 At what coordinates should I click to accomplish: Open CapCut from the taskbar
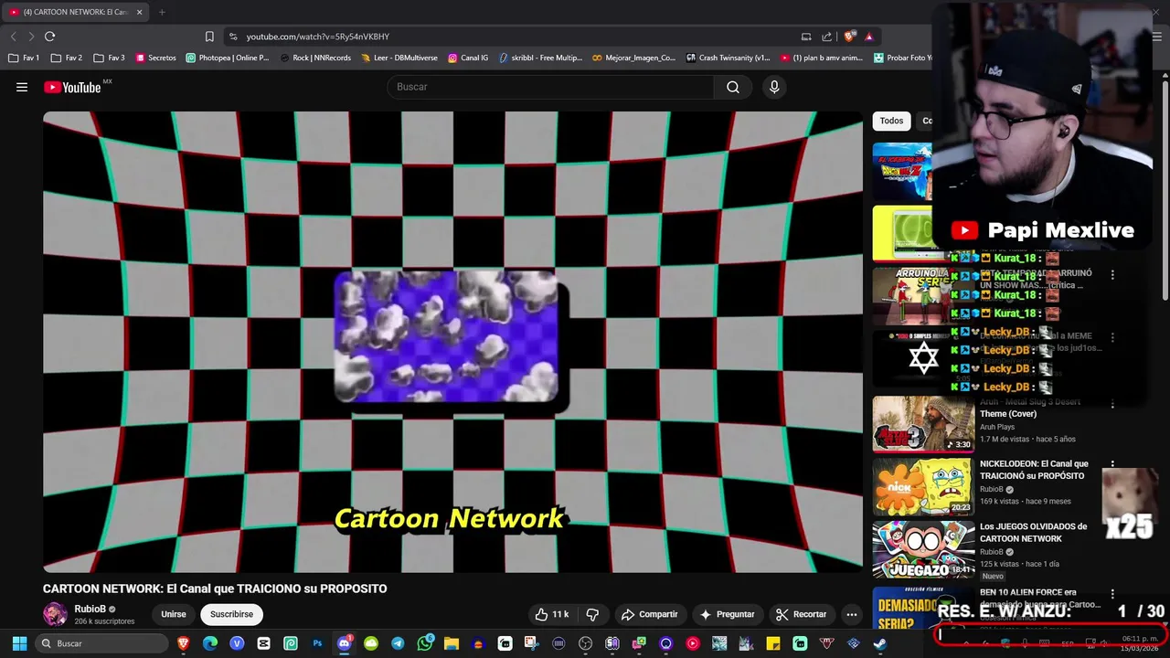[264, 643]
